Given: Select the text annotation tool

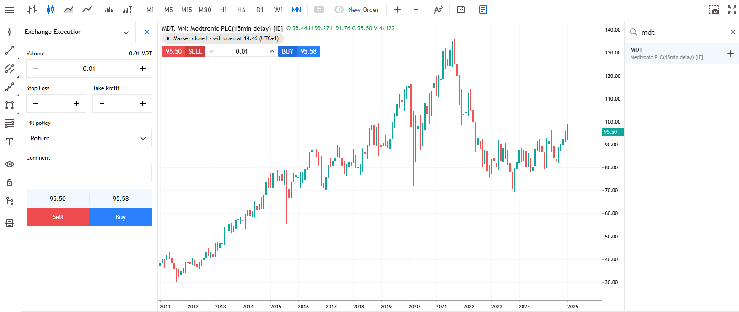Looking at the screenshot, I should pyautogui.click(x=10, y=142).
